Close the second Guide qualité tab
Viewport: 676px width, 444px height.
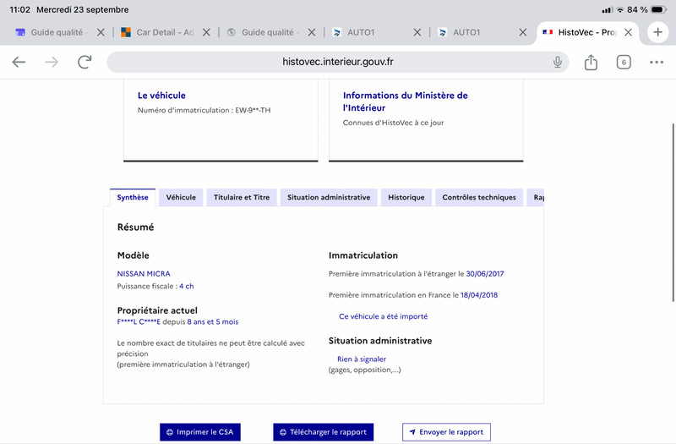tap(312, 32)
